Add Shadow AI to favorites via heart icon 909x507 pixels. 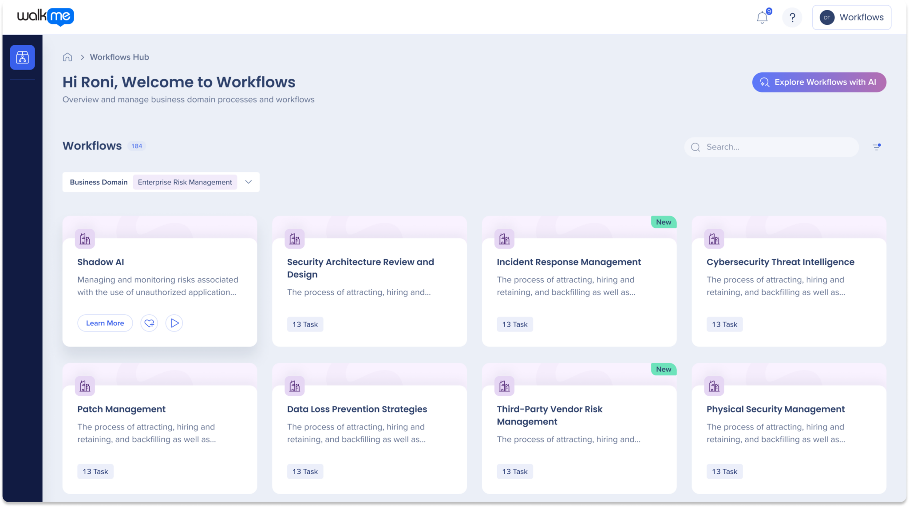pyautogui.click(x=149, y=323)
